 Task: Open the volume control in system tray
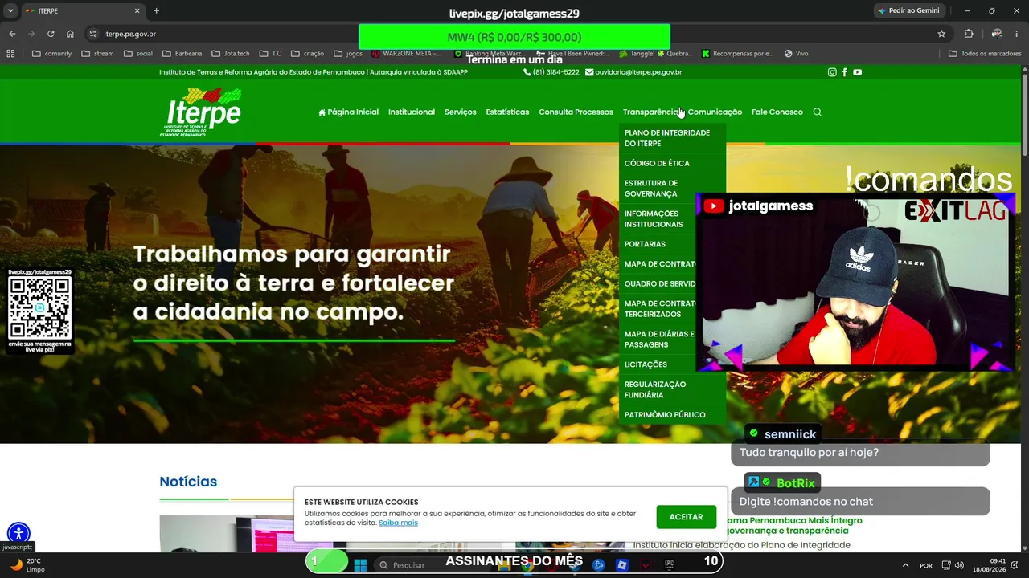point(959,565)
